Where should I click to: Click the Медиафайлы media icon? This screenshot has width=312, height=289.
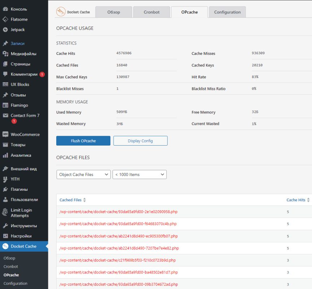[5, 54]
